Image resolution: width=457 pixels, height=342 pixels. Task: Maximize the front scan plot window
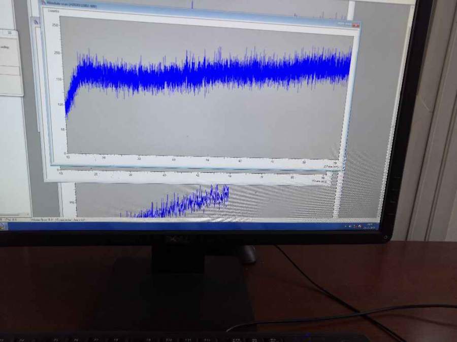pyautogui.click(x=348, y=24)
